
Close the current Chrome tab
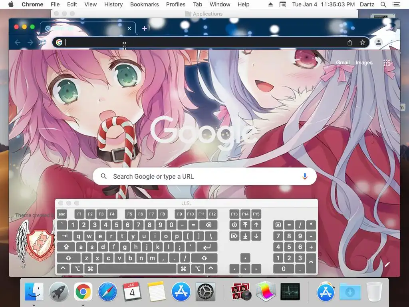pyautogui.click(x=129, y=28)
